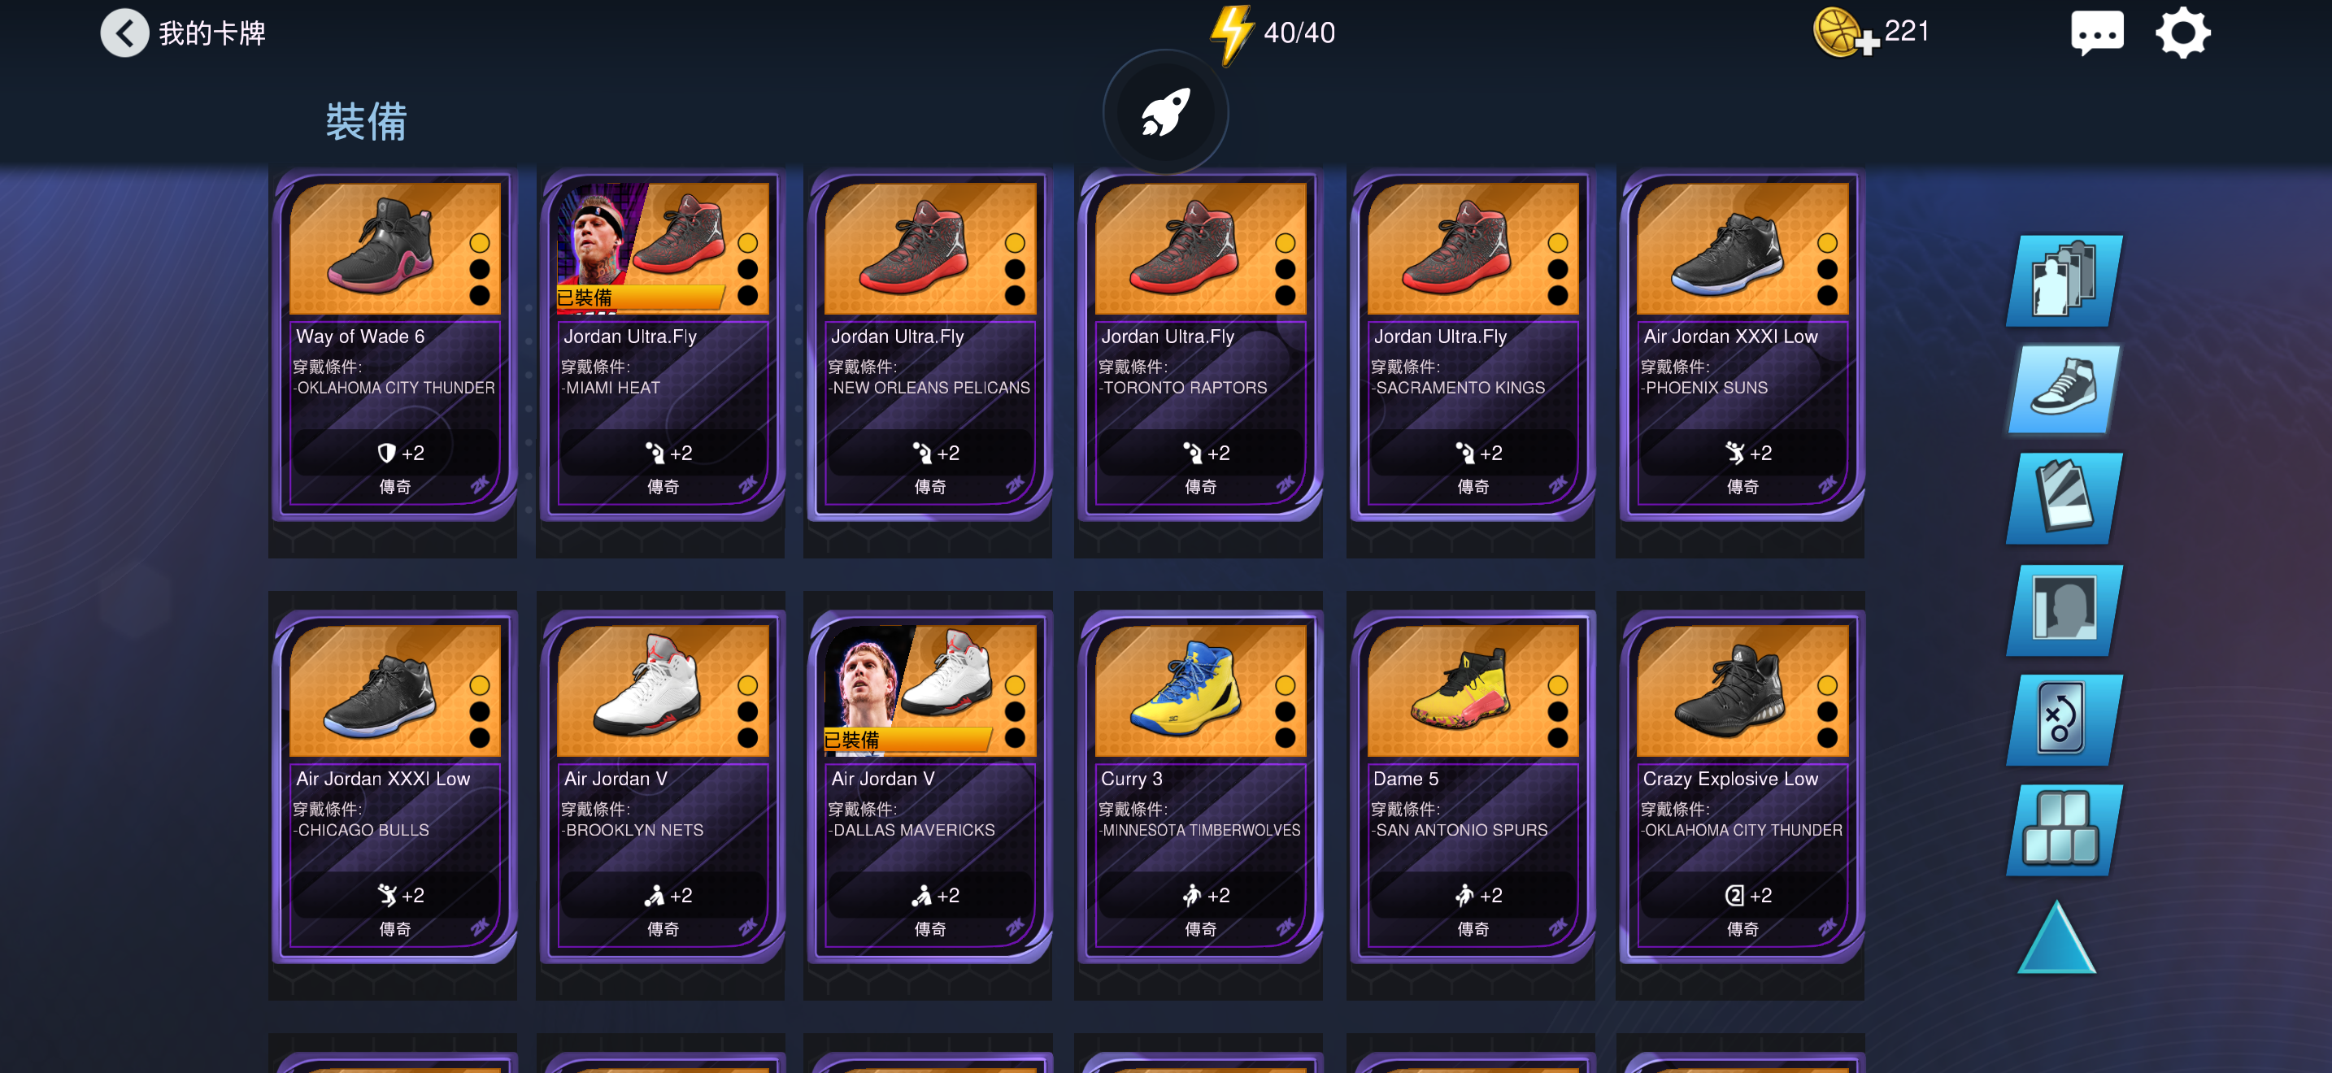Select the playbook filter icon

(2064, 720)
